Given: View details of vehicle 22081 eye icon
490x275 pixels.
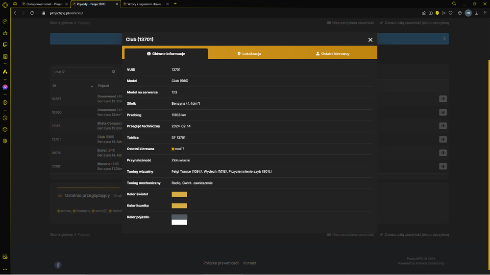Looking at the screenshot, I should (x=443, y=166).
